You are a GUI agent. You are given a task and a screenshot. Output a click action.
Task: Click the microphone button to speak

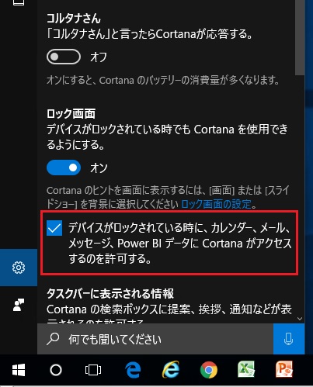[289, 339]
